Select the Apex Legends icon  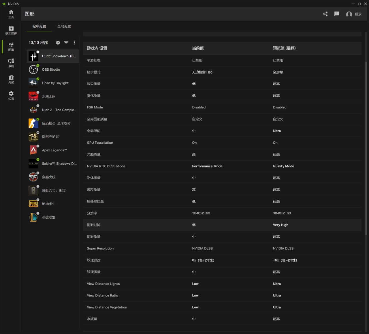pyautogui.click(x=33, y=150)
